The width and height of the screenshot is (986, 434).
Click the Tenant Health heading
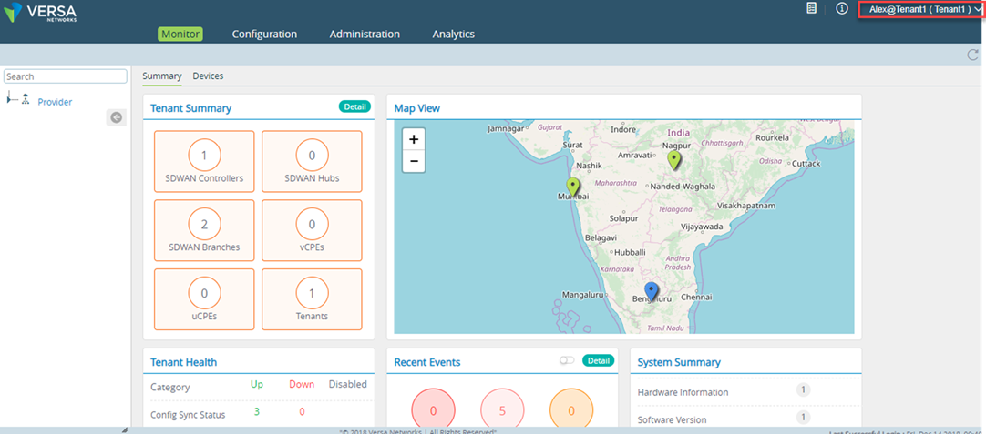183,362
